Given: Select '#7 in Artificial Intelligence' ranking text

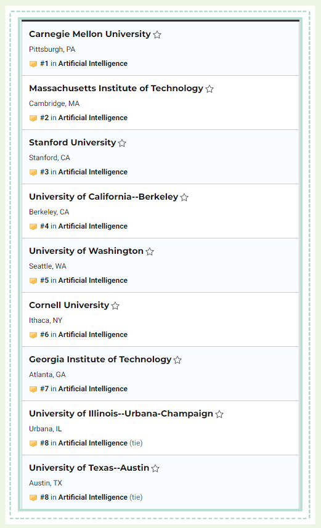Looking at the screenshot, I should [x=84, y=389].
